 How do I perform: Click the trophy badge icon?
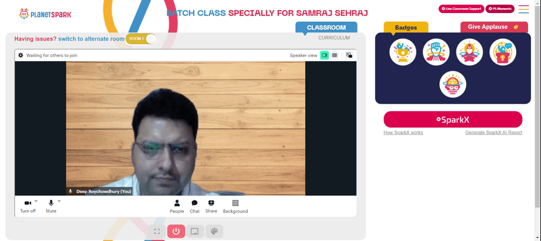click(403, 52)
